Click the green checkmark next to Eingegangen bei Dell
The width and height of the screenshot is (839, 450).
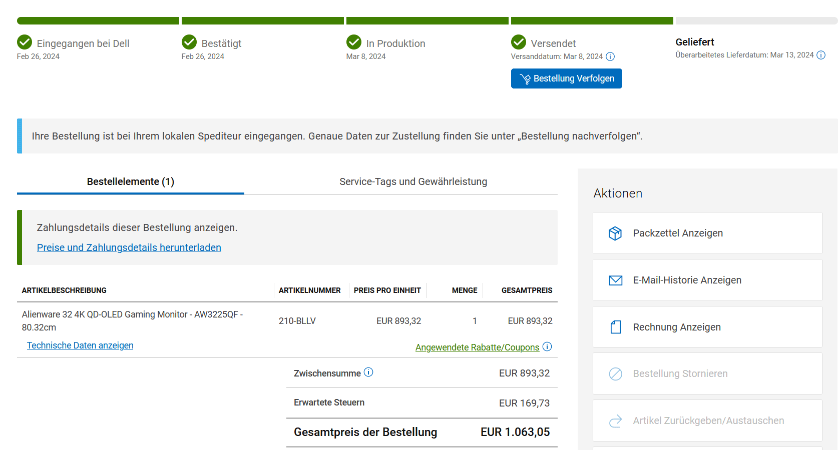click(x=25, y=42)
